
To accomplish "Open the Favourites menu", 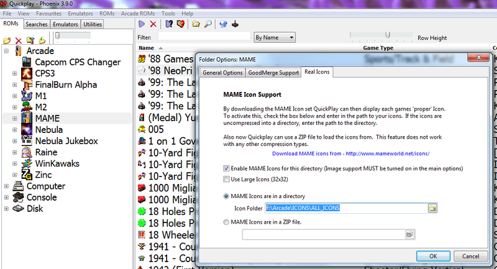I will [48, 14].
